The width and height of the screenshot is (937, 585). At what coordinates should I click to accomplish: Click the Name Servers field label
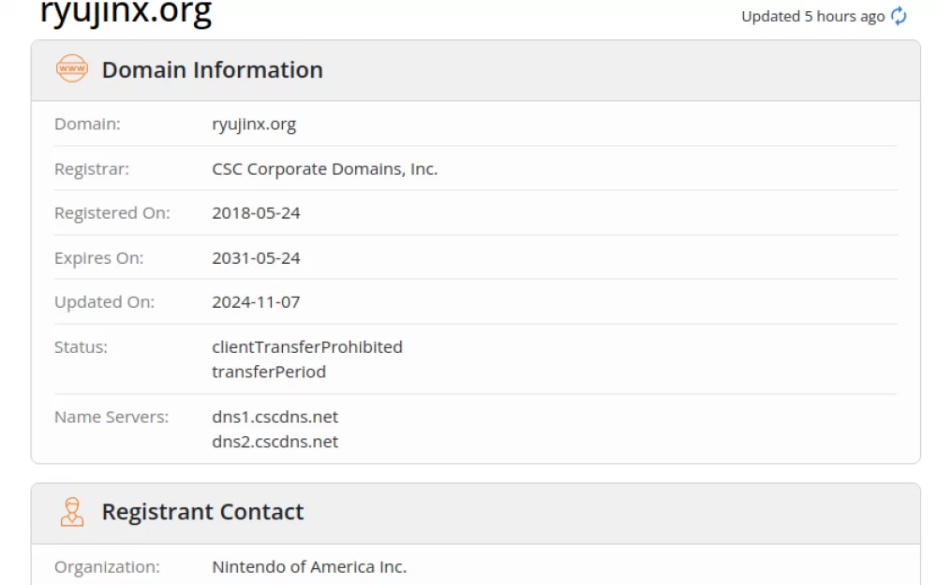click(x=112, y=417)
